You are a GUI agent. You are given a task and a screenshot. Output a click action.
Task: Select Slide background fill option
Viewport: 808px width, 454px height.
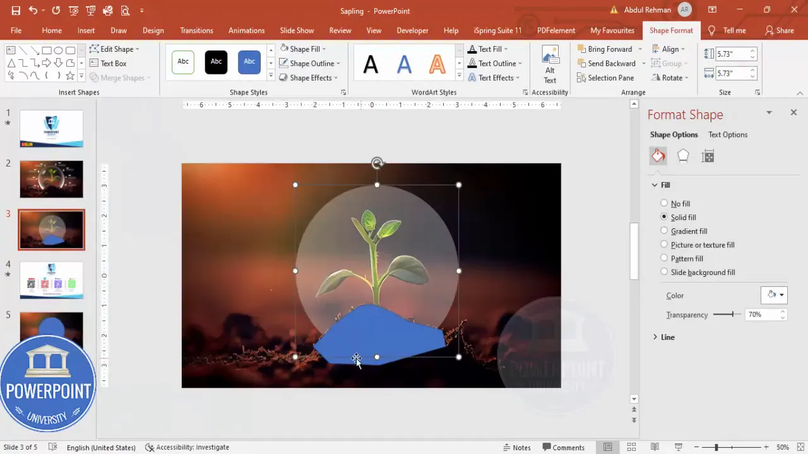tap(697, 272)
